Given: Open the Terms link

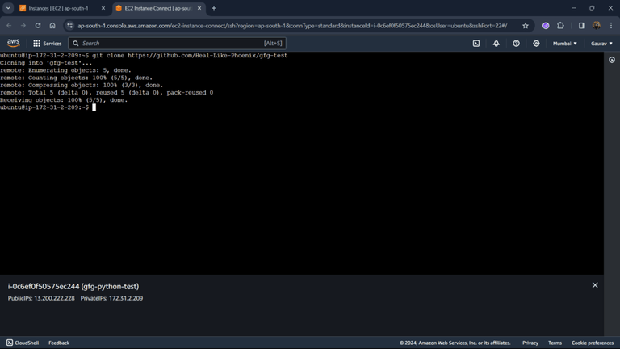Looking at the screenshot, I should (x=555, y=343).
